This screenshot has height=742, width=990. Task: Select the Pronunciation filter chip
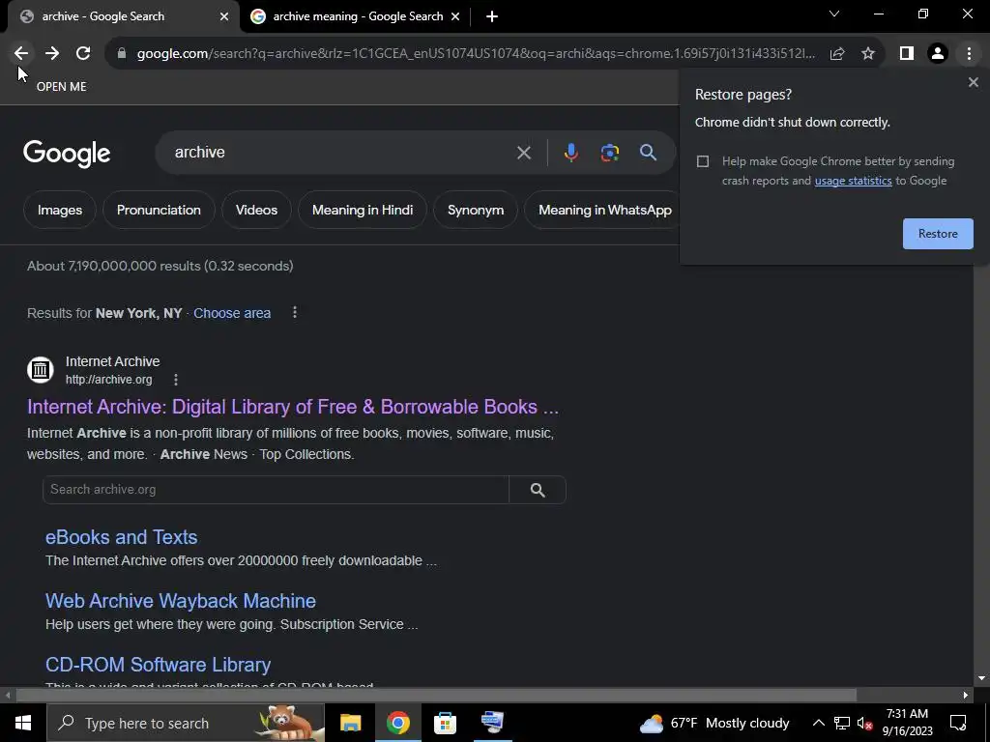coord(159,210)
